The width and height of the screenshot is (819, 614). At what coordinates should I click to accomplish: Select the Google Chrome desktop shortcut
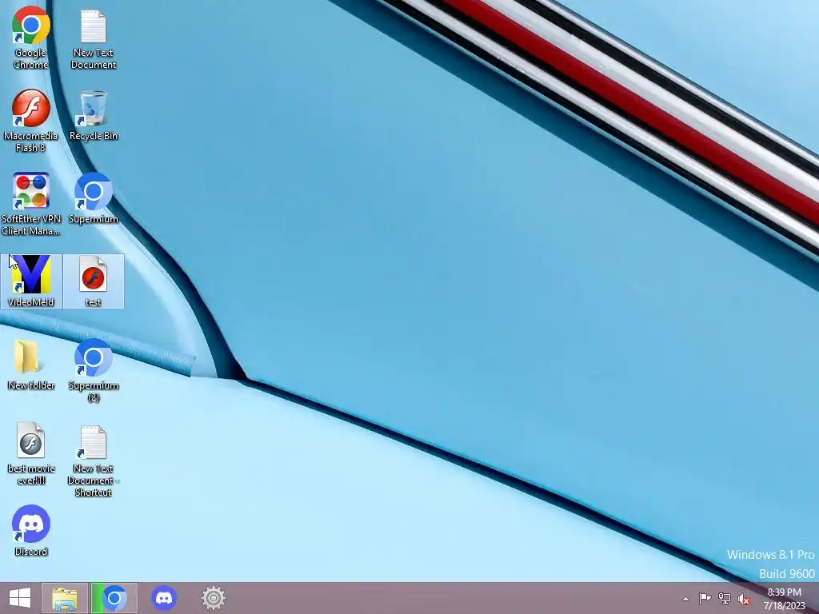[31, 38]
